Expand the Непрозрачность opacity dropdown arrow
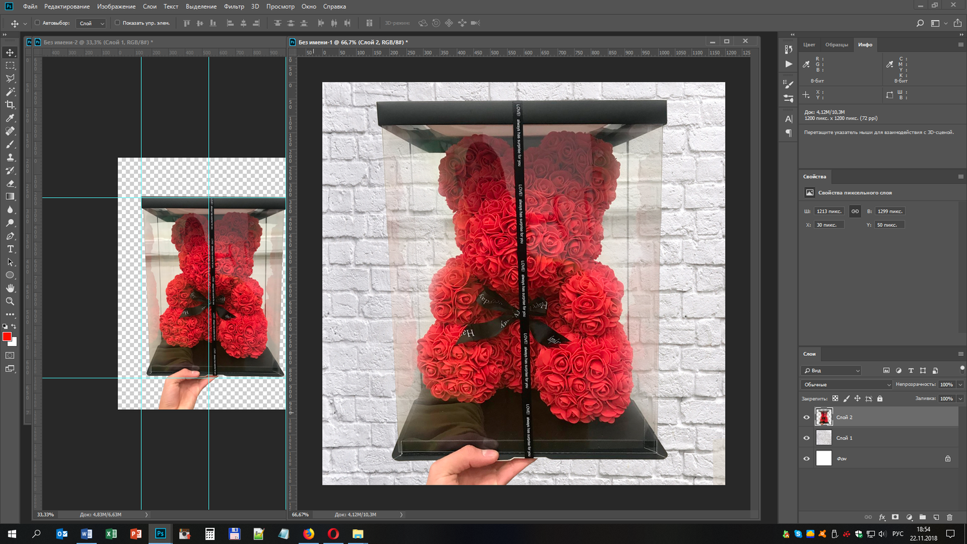The height and width of the screenshot is (544, 967). [960, 384]
